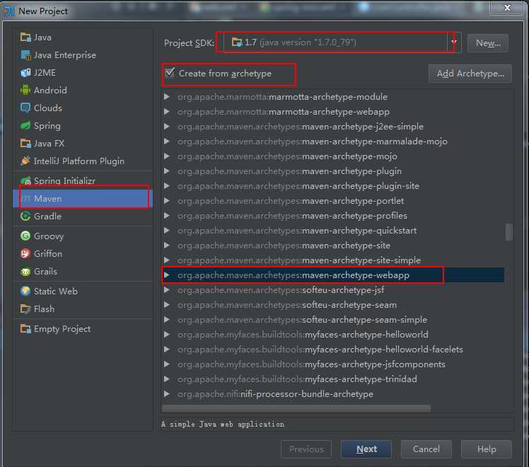
Task: Select maven-archetype-site row
Action: click(x=333, y=246)
